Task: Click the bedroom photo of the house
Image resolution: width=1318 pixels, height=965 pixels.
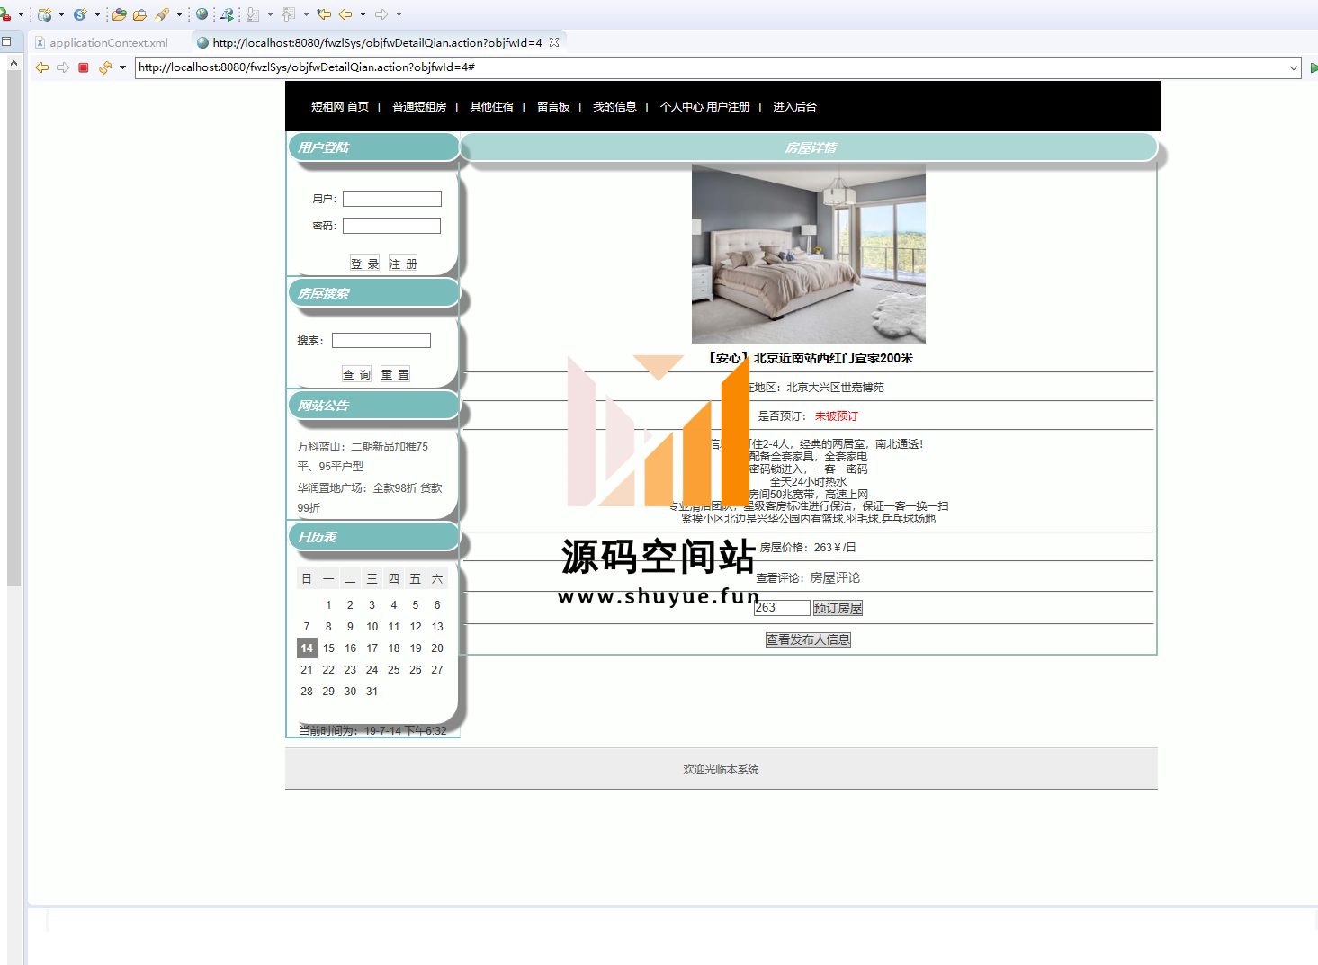Action: point(808,254)
